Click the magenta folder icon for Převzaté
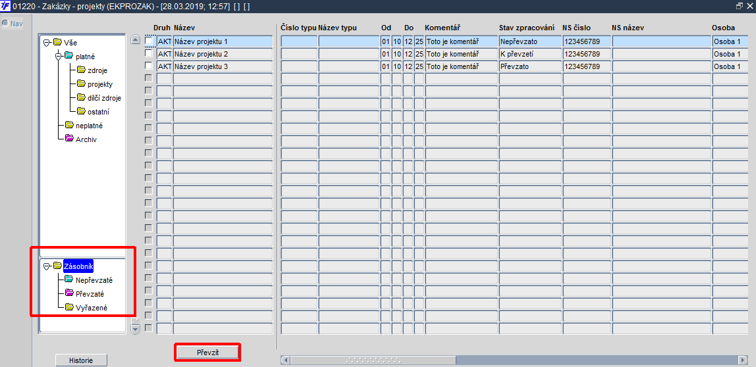The width and height of the screenshot is (756, 367). pos(69,293)
